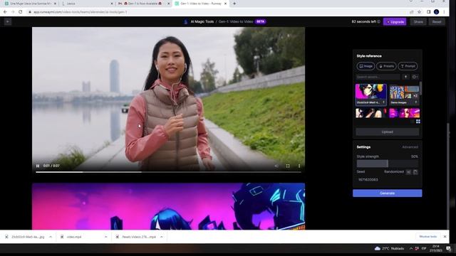Click the browser back arrow
The width and height of the screenshot is (456, 256).
(5, 12)
